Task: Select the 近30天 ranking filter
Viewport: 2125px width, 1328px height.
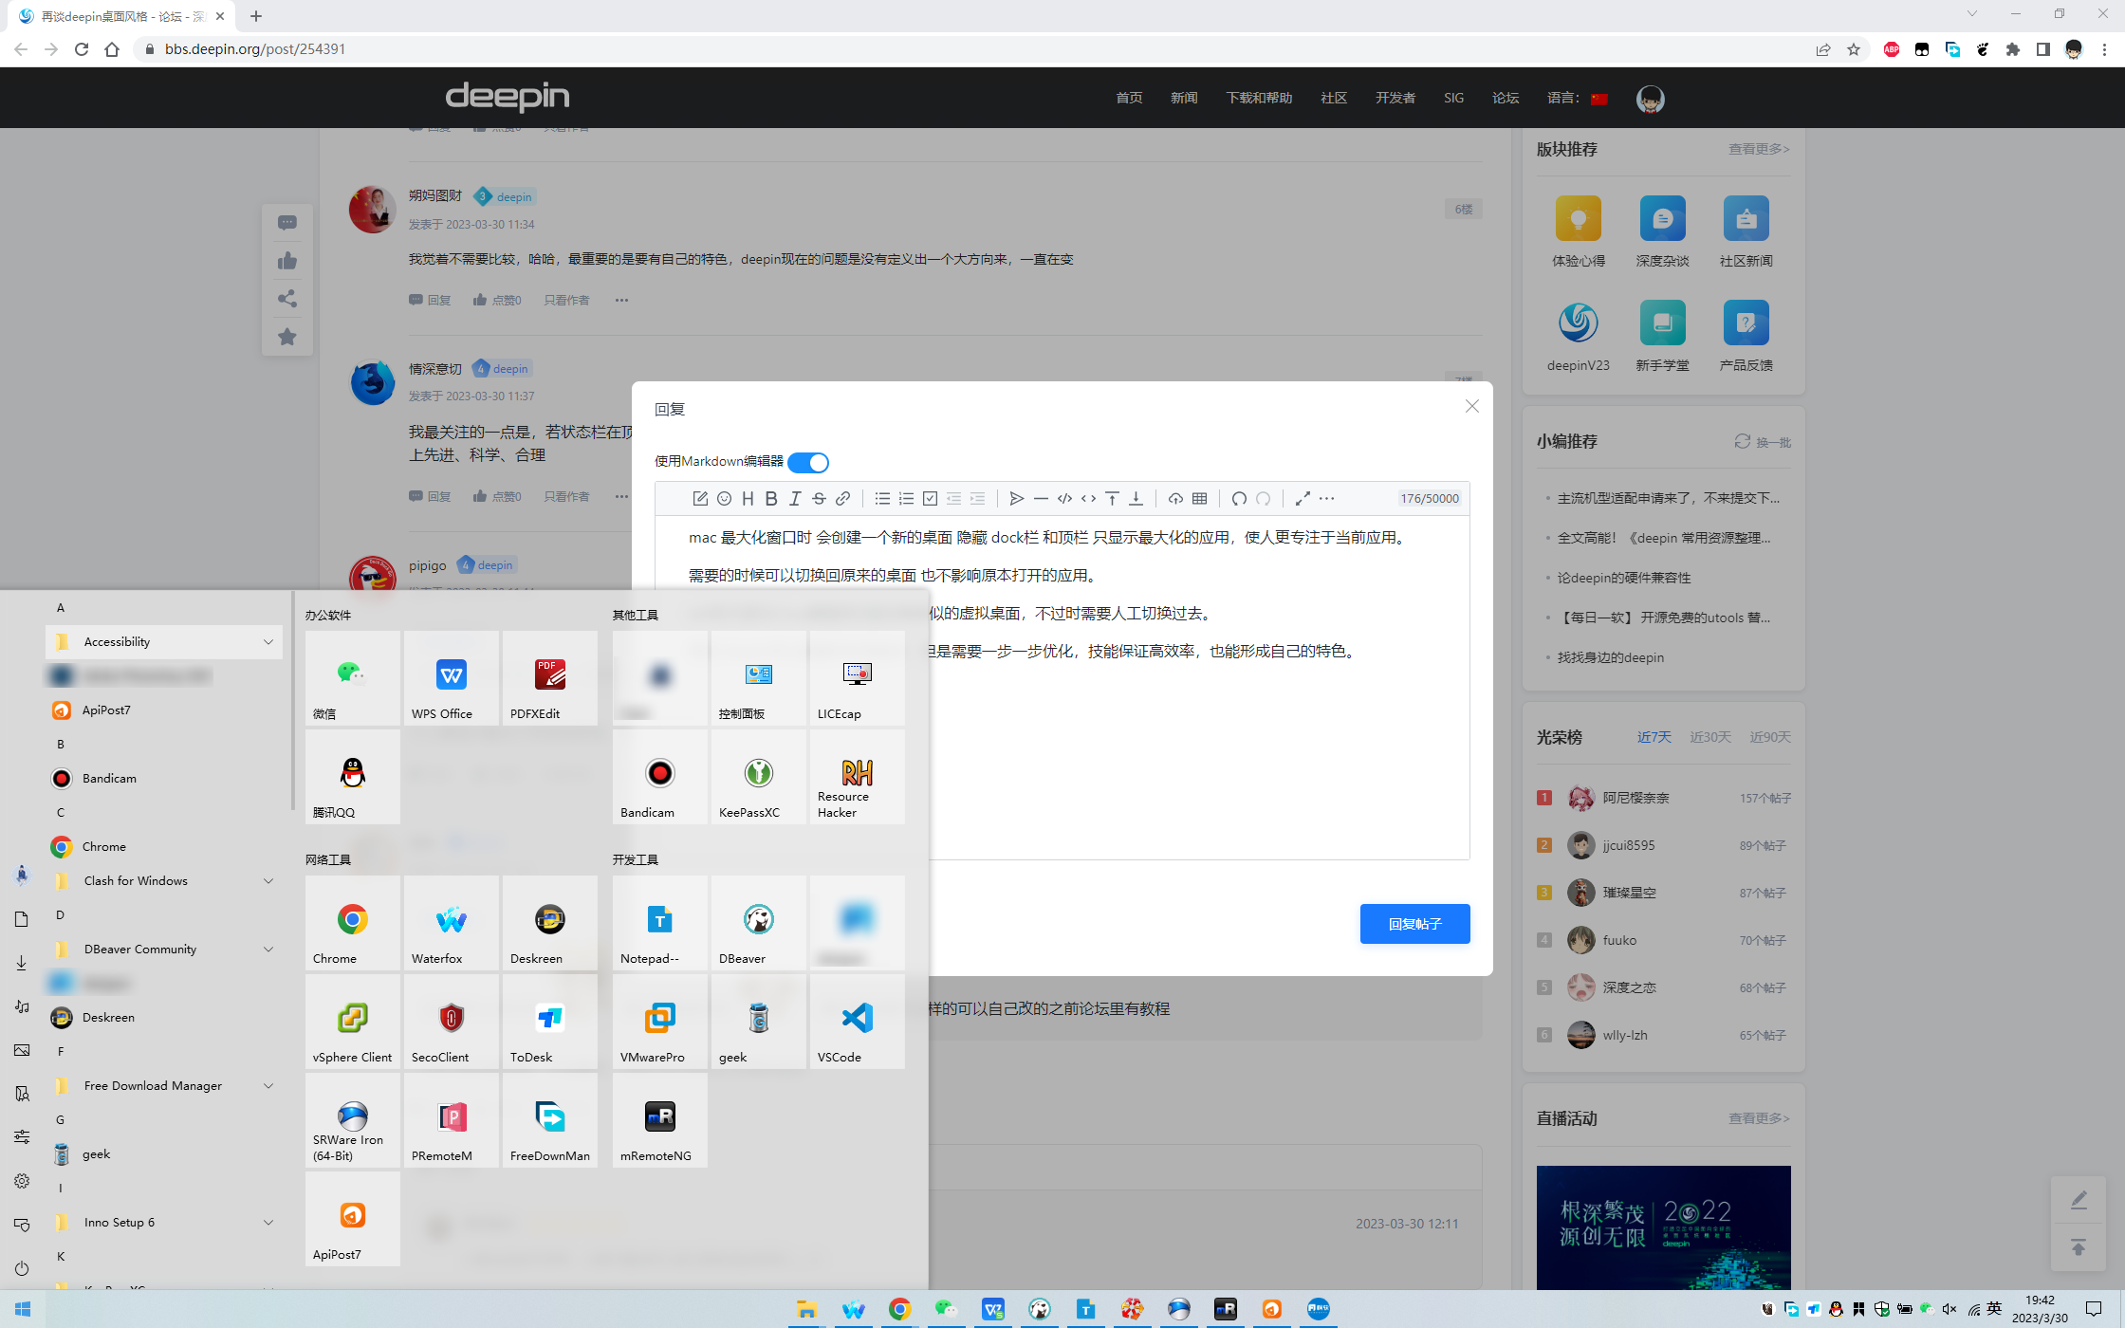Action: pos(1709,737)
